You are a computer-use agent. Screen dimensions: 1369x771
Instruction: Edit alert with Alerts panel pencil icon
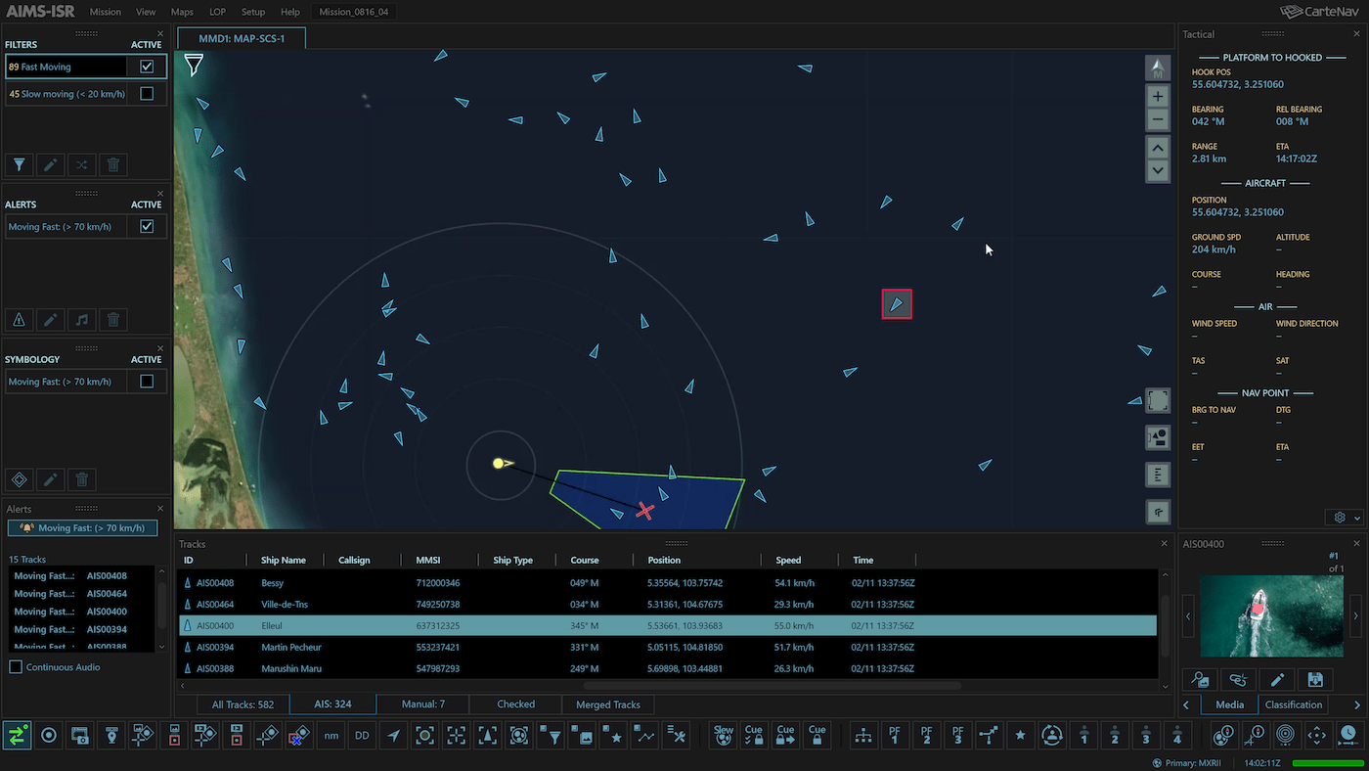click(50, 320)
